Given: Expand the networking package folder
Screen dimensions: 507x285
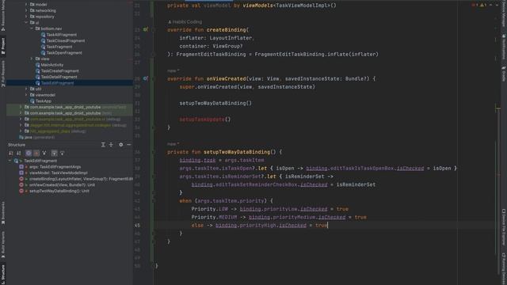Looking at the screenshot, I should pyautogui.click(x=26, y=10).
